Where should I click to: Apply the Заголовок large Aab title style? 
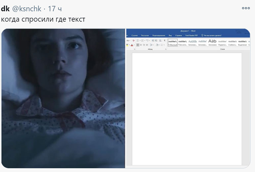tap(212, 43)
